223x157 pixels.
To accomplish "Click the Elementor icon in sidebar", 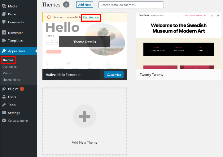I will click(x=4, y=33).
